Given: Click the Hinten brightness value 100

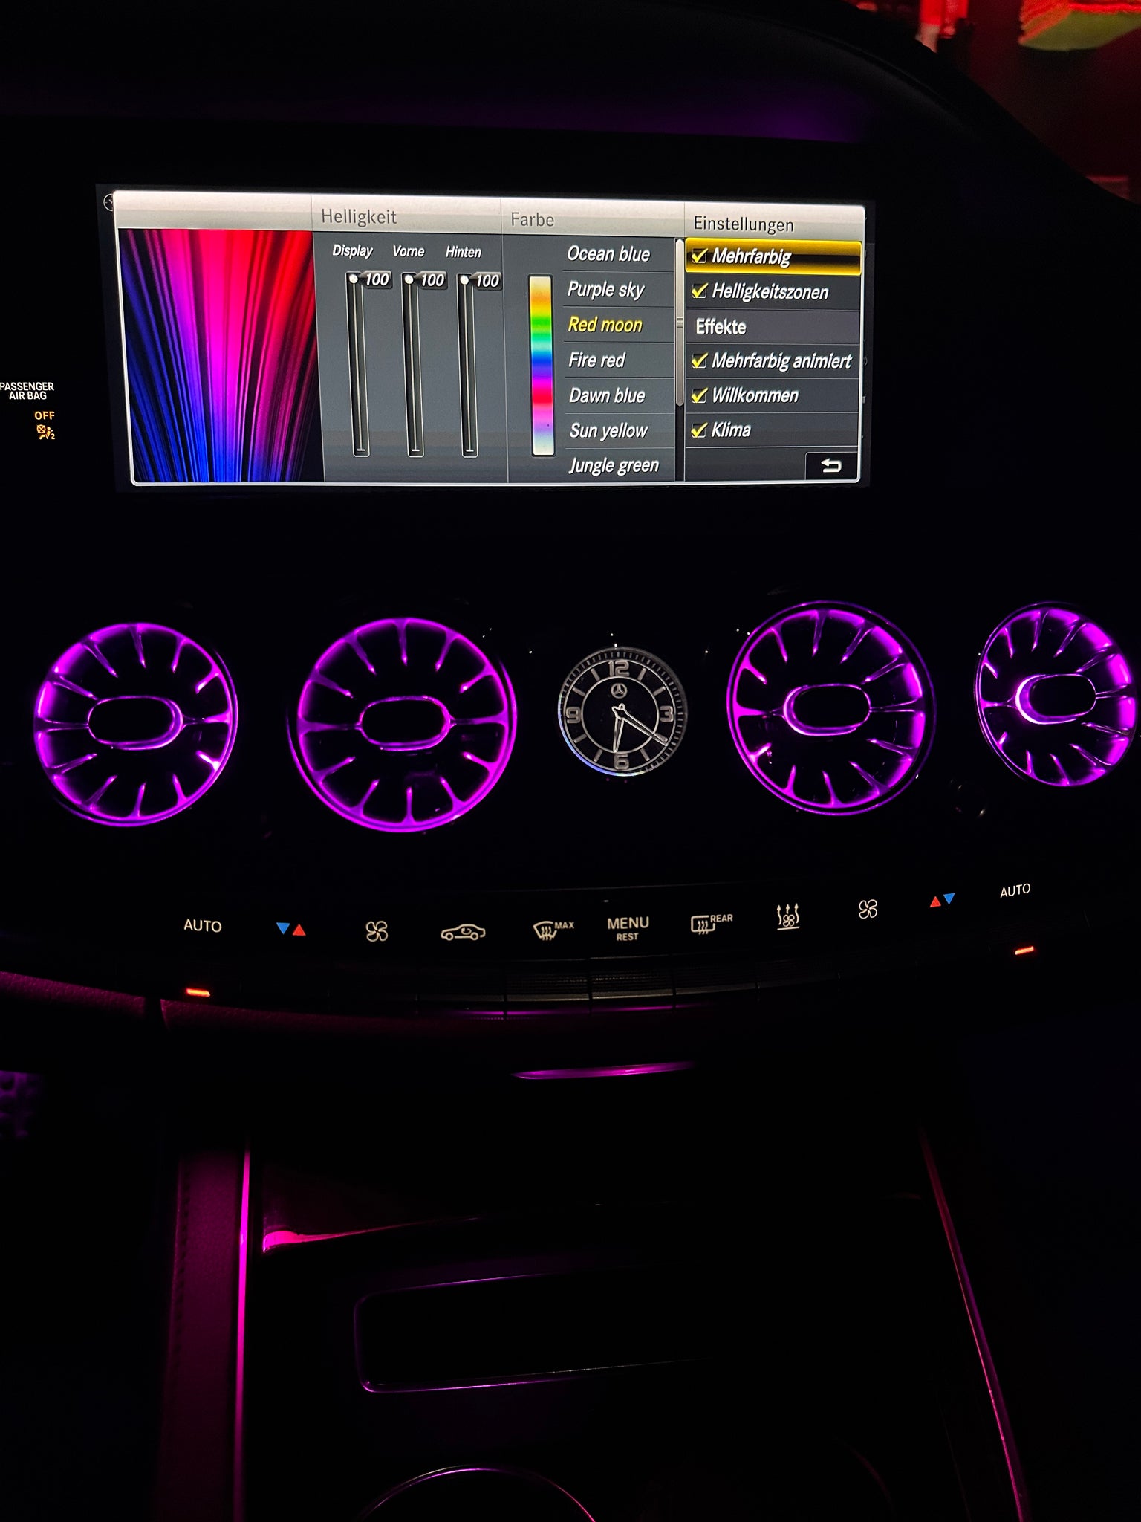Looking at the screenshot, I should (487, 281).
